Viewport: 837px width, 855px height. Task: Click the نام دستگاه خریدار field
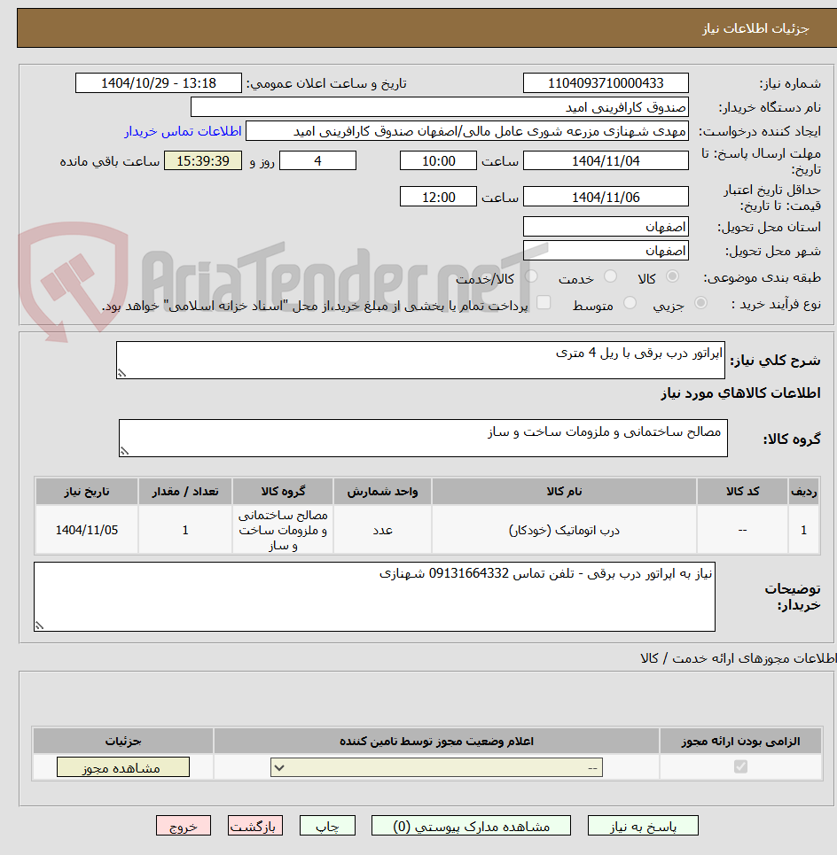coord(439,107)
